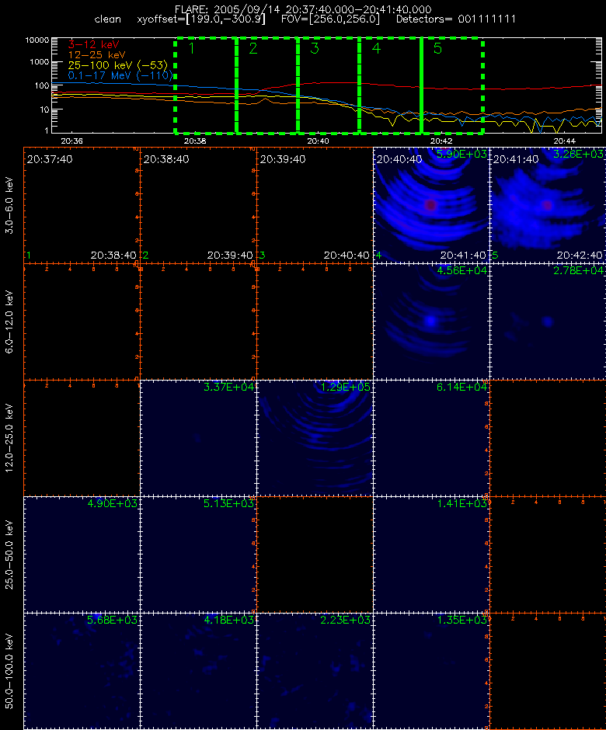This screenshot has height=730, width=606.
Task: Click the 3.37E+04 peak value label
Action: (228, 387)
